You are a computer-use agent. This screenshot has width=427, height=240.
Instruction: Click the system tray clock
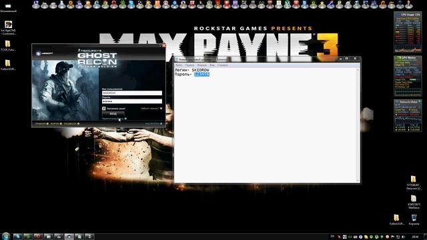pyautogui.click(x=415, y=237)
